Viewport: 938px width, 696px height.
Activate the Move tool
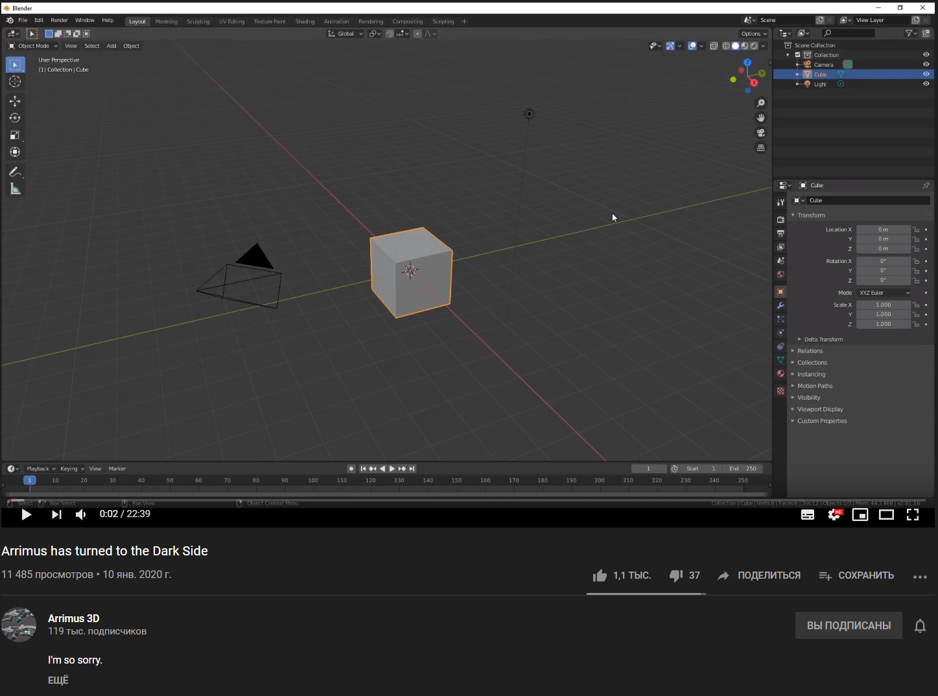15,101
